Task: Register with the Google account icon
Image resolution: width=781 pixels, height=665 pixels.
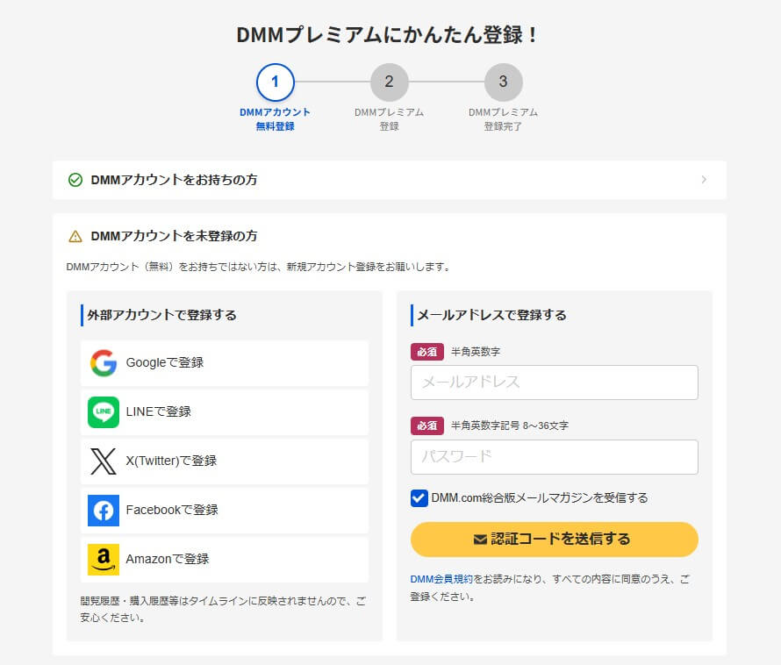Action: 103,362
